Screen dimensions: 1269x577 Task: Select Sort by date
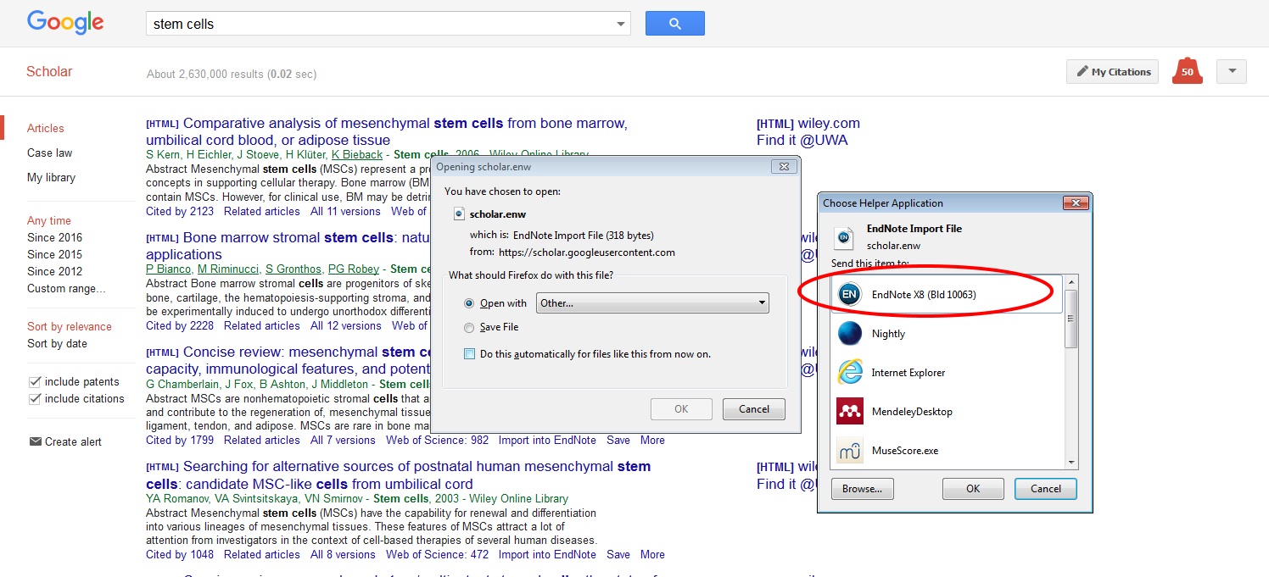pyautogui.click(x=57, y=343)
